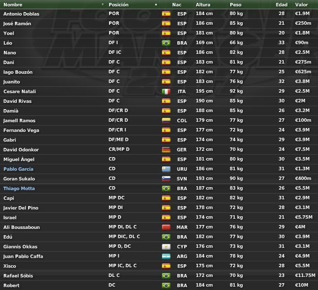This screenshot has height=290, width=318.
Task: Select Rafael Sóbis player name
Action: [18, 276]
